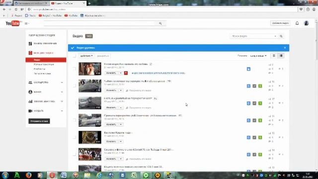Viewport: 318px width, 179px height.
Task: Open edit dropdown arrow on second video
Action: [x=121, y=90]
